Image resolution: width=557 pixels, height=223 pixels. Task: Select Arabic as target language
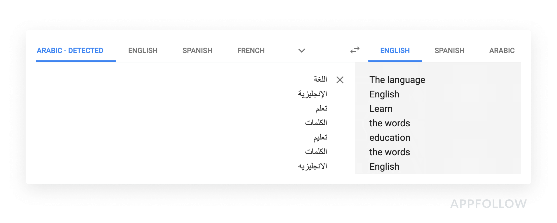502,51
